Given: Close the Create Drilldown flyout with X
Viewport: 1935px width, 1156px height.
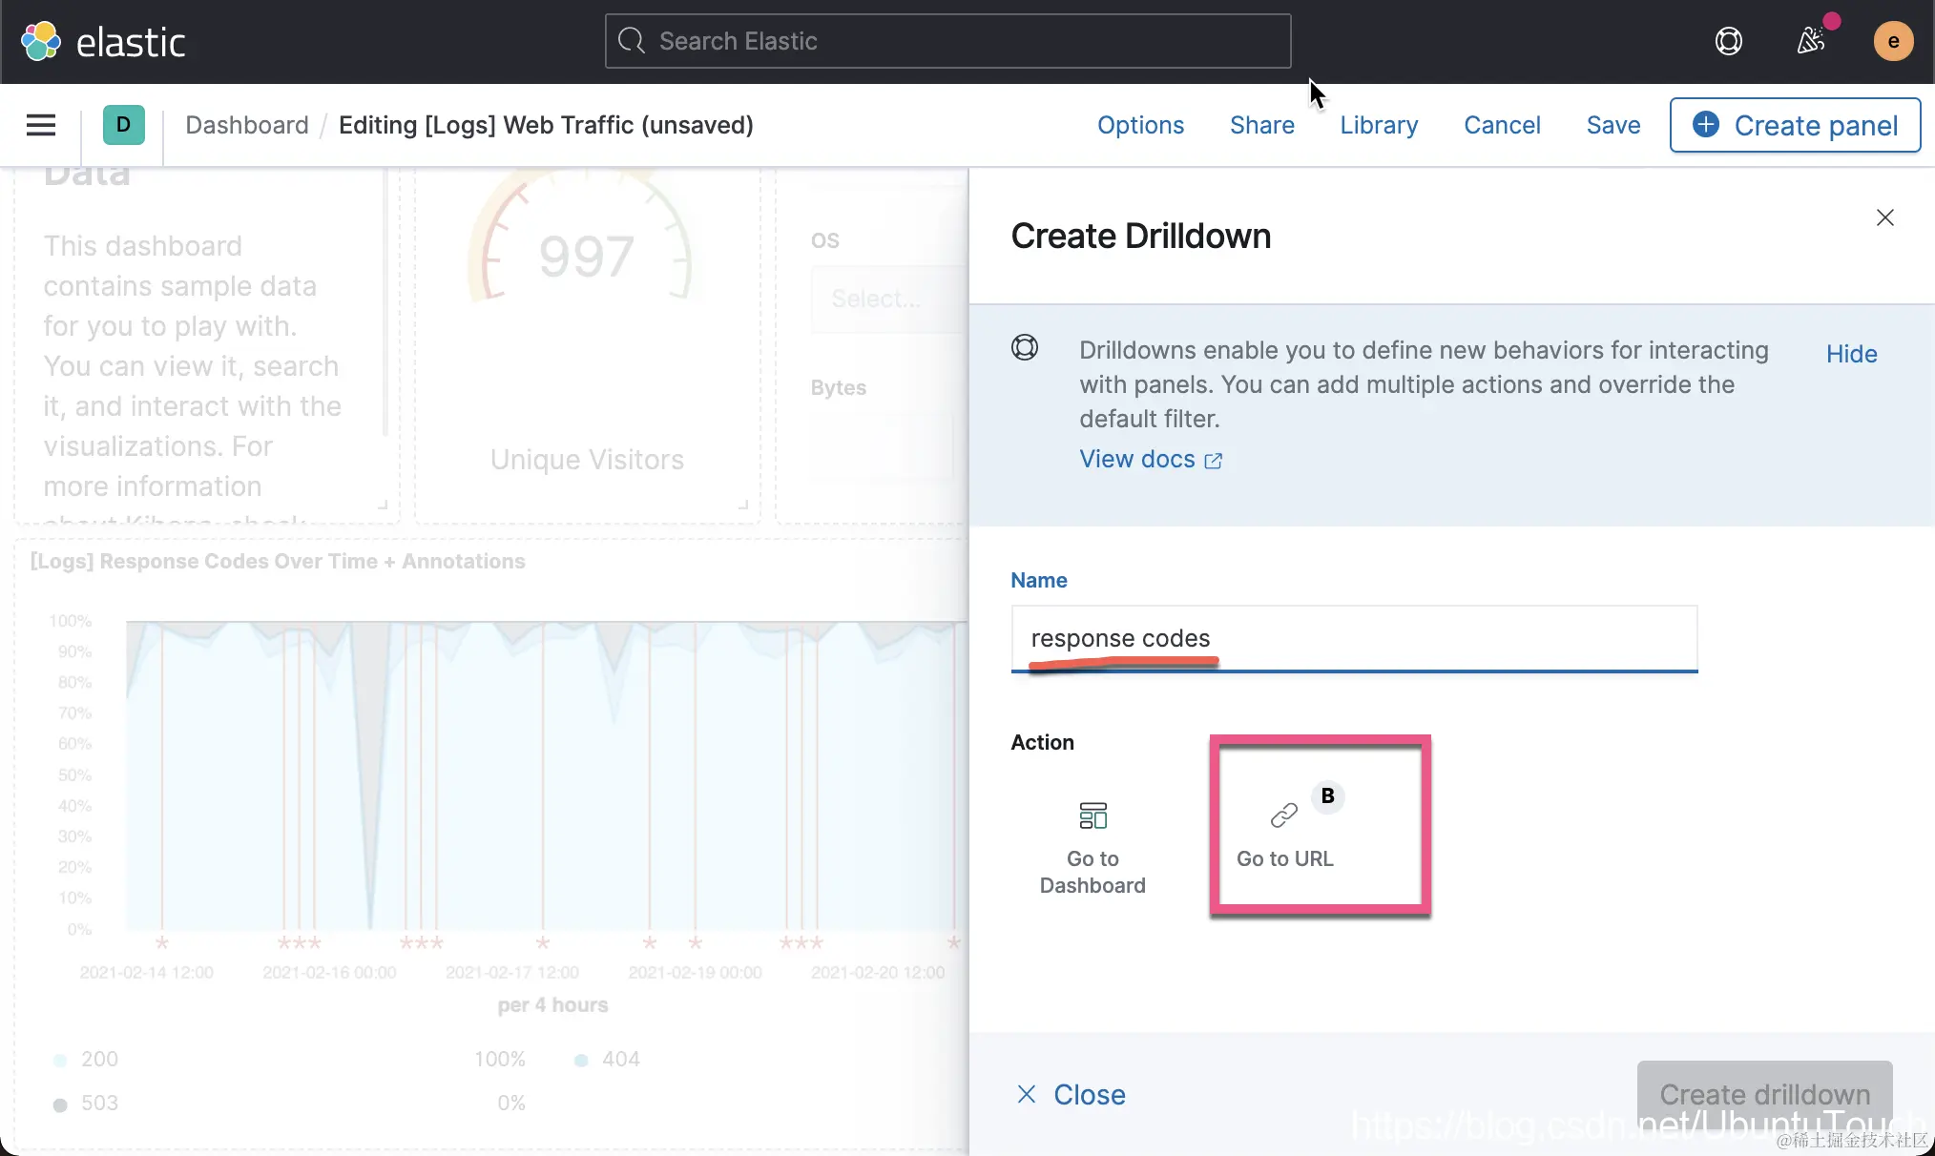Looking at the screenshot, I should click(x=1884, y=217).
